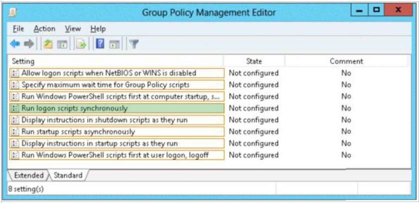Select 'Allow logon scripts when NetBIOS or WINS is disabled'
Image resolution: width=419 pixels, height=203 pixels.
(x=117, y=73)
